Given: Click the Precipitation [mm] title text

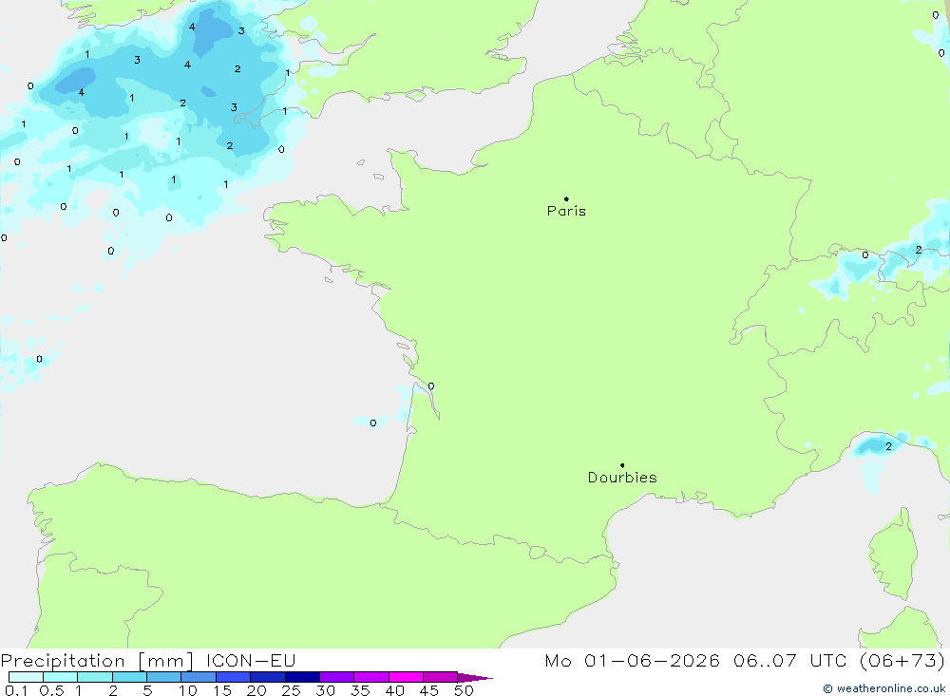Looking at the screenshot, I should point(97,660).
